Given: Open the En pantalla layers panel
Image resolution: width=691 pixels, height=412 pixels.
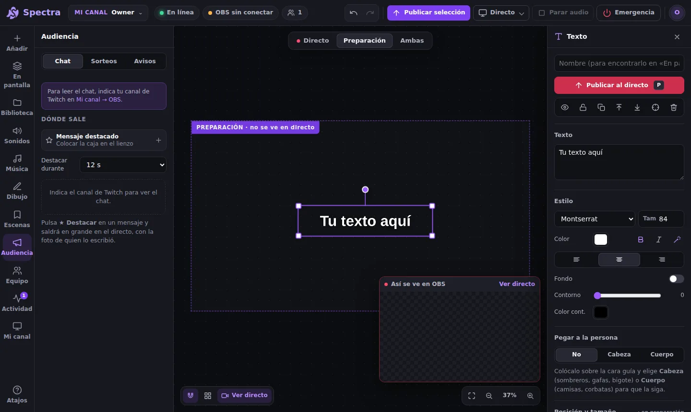Looking at the screenshot, I should tap(17, 75).
